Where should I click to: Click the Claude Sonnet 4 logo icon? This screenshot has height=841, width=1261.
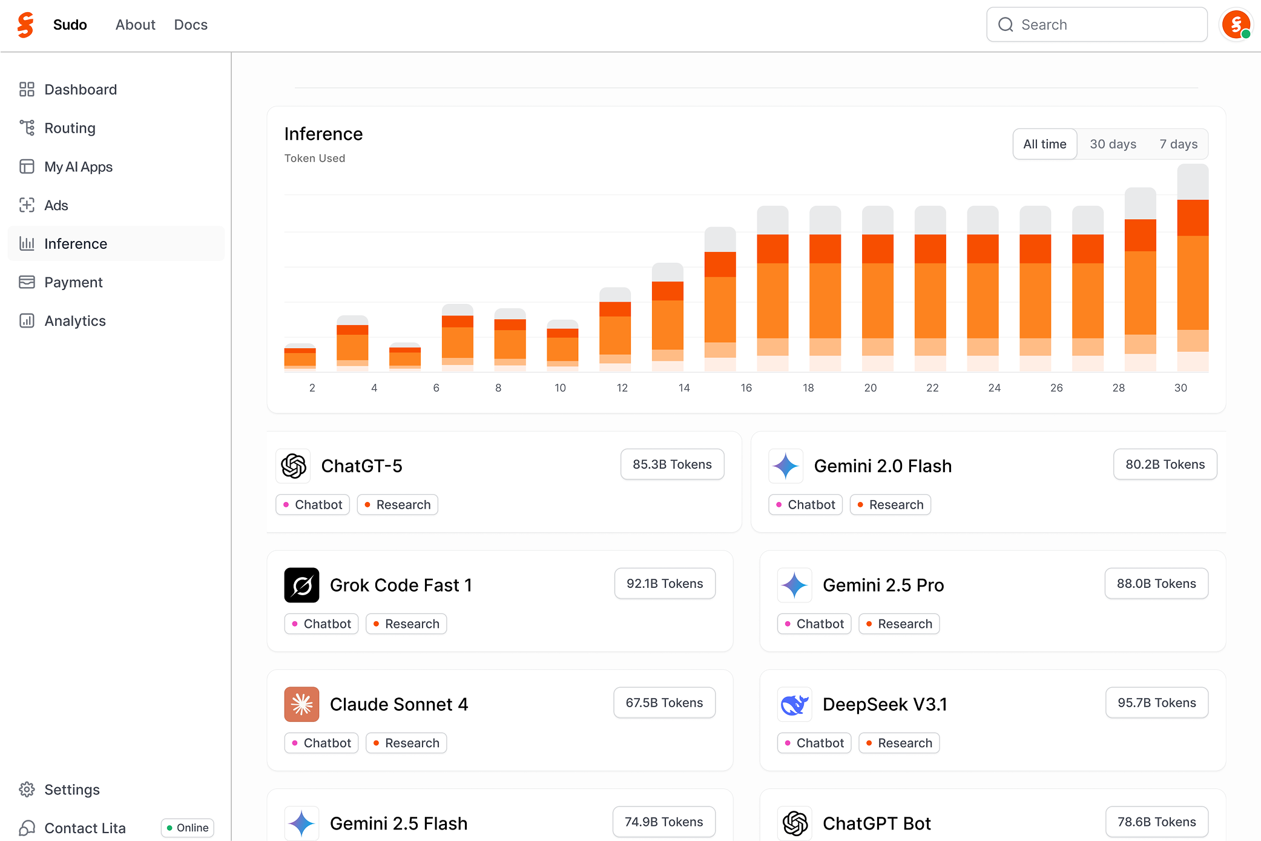tap(301, 704)
